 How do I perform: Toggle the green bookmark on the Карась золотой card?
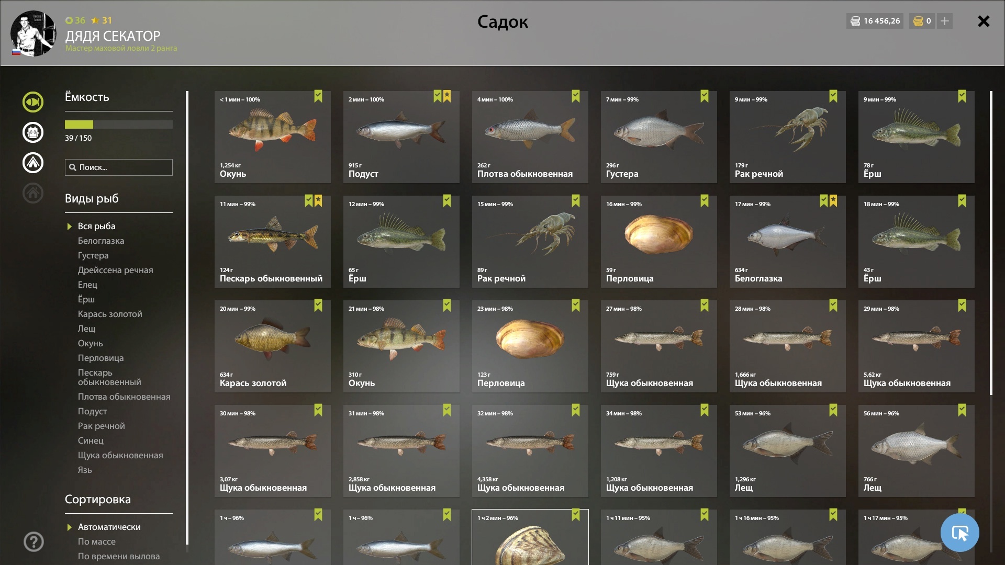[318, 306]
